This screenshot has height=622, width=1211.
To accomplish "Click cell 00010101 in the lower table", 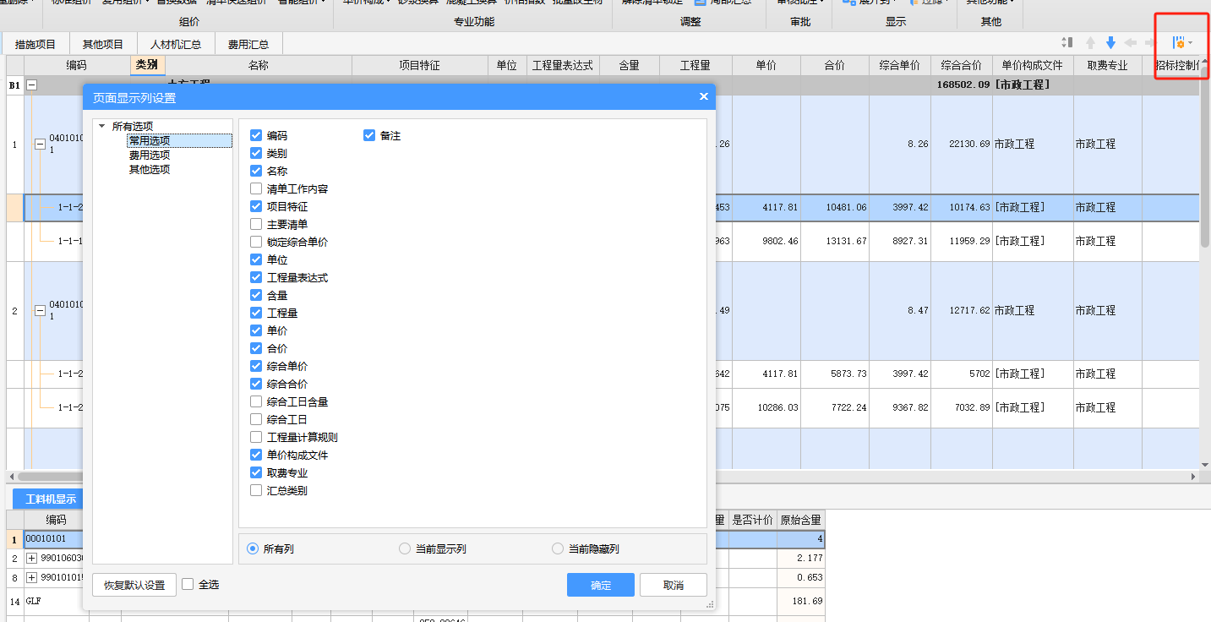I will [x=52, y=538].
